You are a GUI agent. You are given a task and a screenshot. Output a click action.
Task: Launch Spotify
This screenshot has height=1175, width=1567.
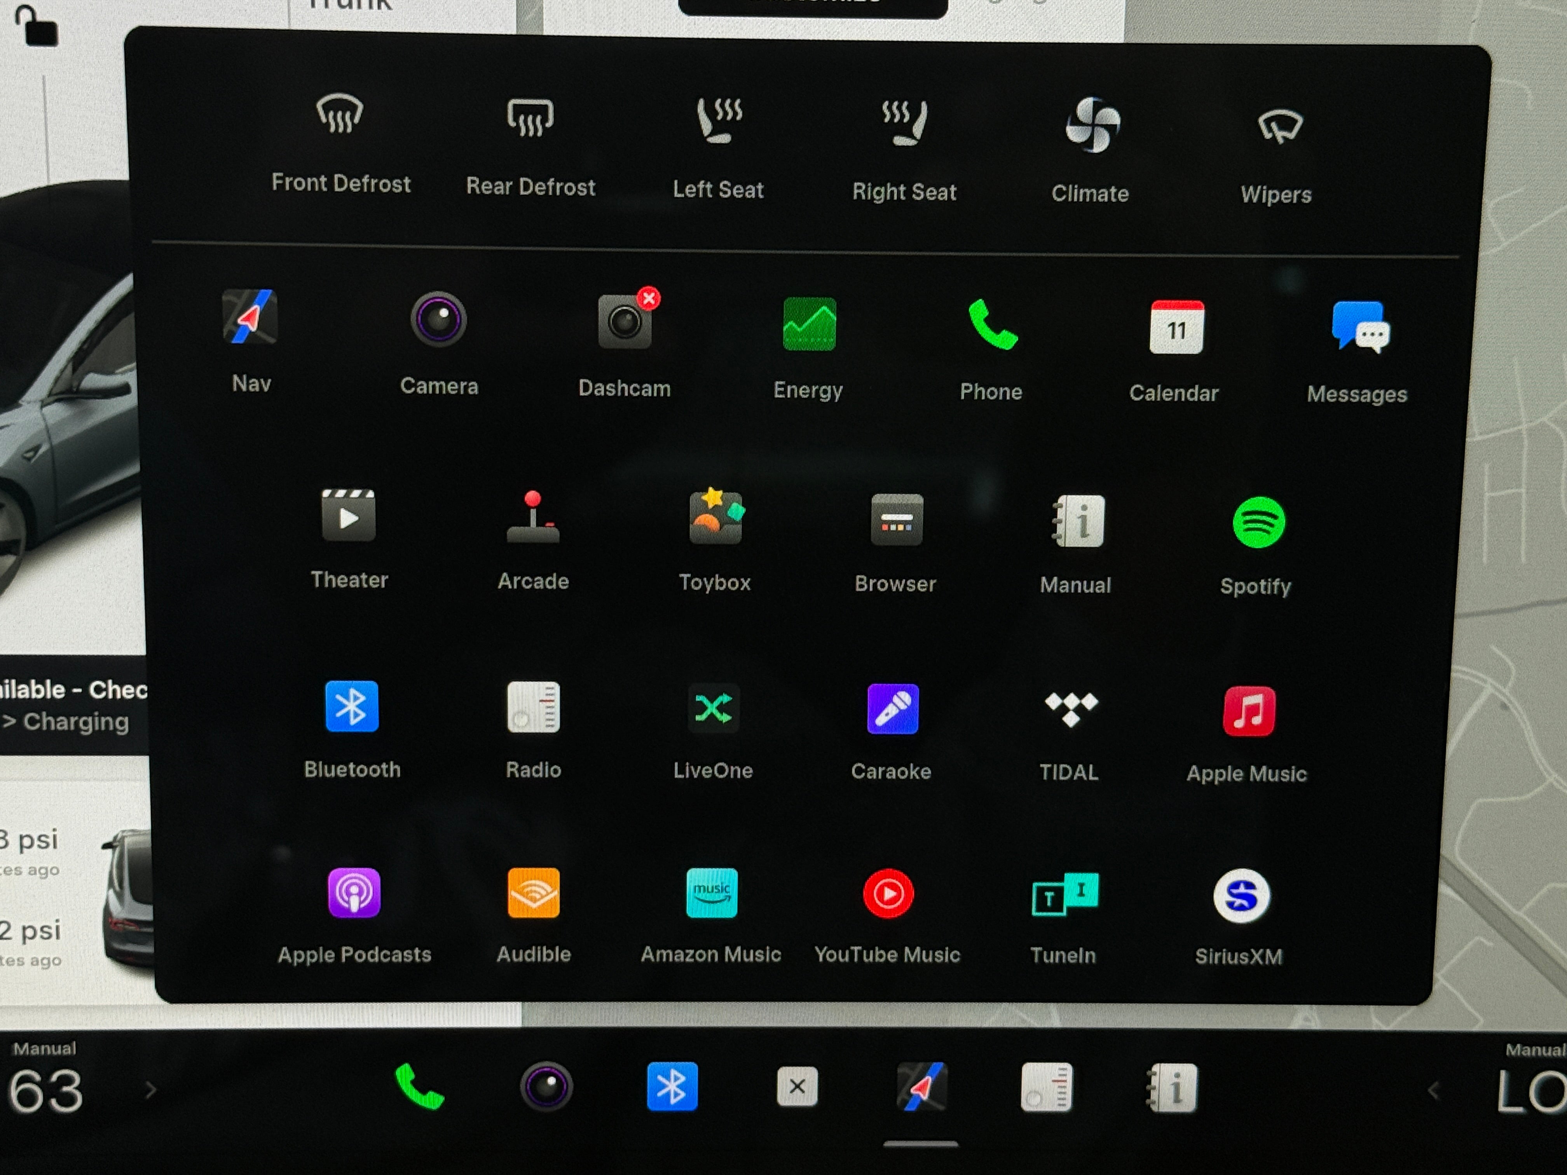point(1259,523)
